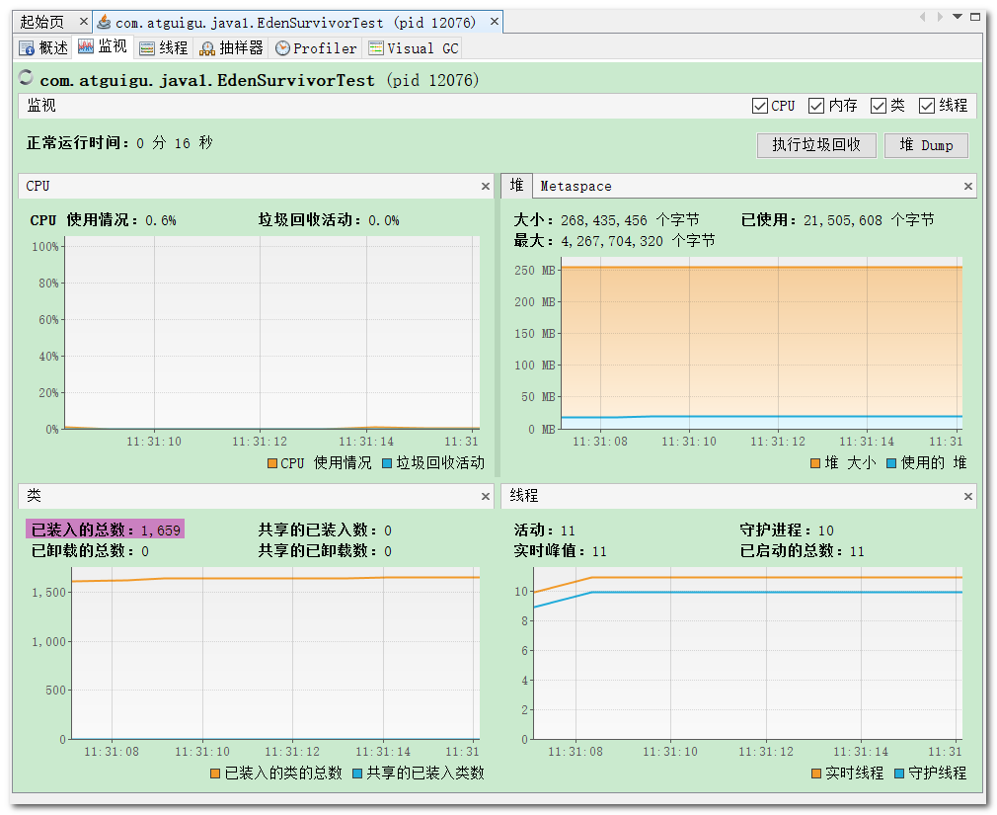
Task: Open the Profiler clock icon tab
Action: [282, 48]
